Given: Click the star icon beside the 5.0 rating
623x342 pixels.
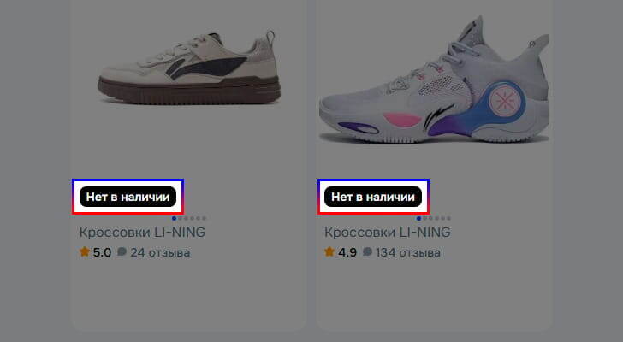Looking at the screenshot, I should tap(84, 251).
